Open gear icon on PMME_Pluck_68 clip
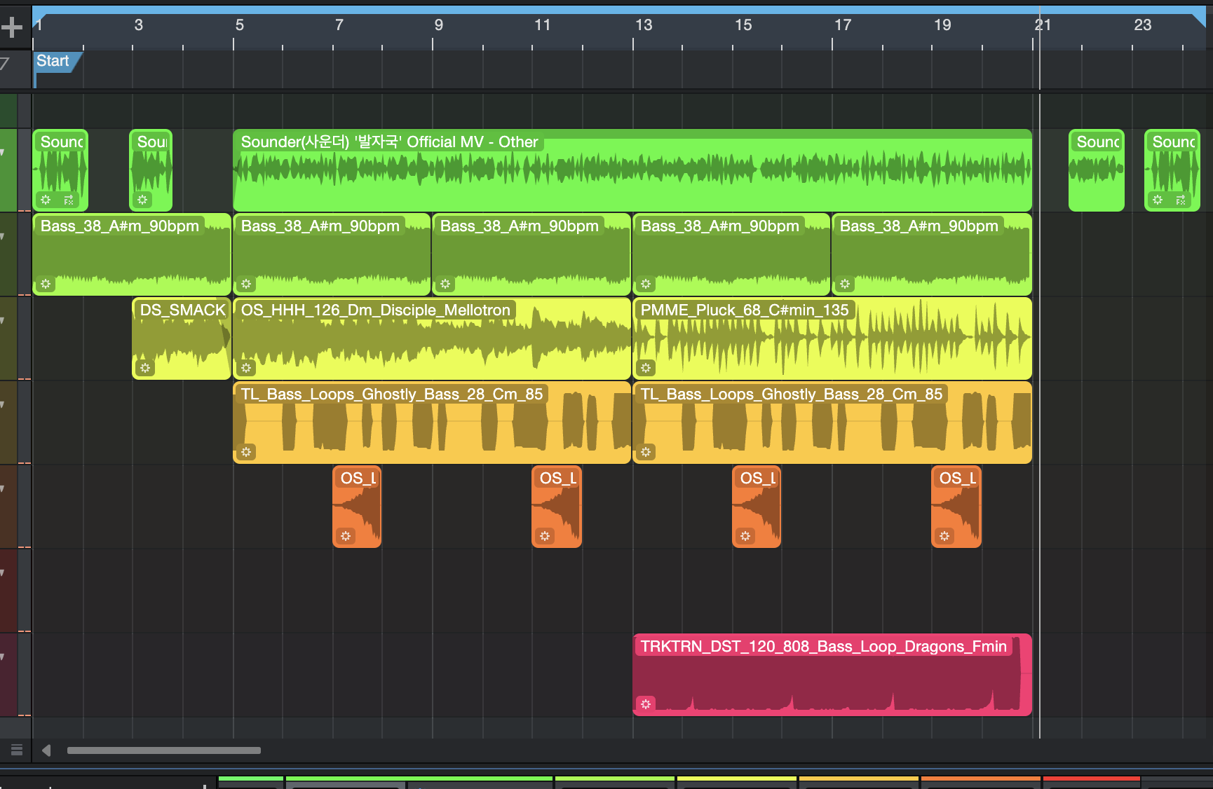This screenshot has width=1213, height=789. click(646, 367)
